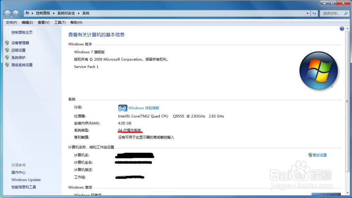Click the shield icon beside 远程设置
The image size is (352, 198).
coord(7,50)
